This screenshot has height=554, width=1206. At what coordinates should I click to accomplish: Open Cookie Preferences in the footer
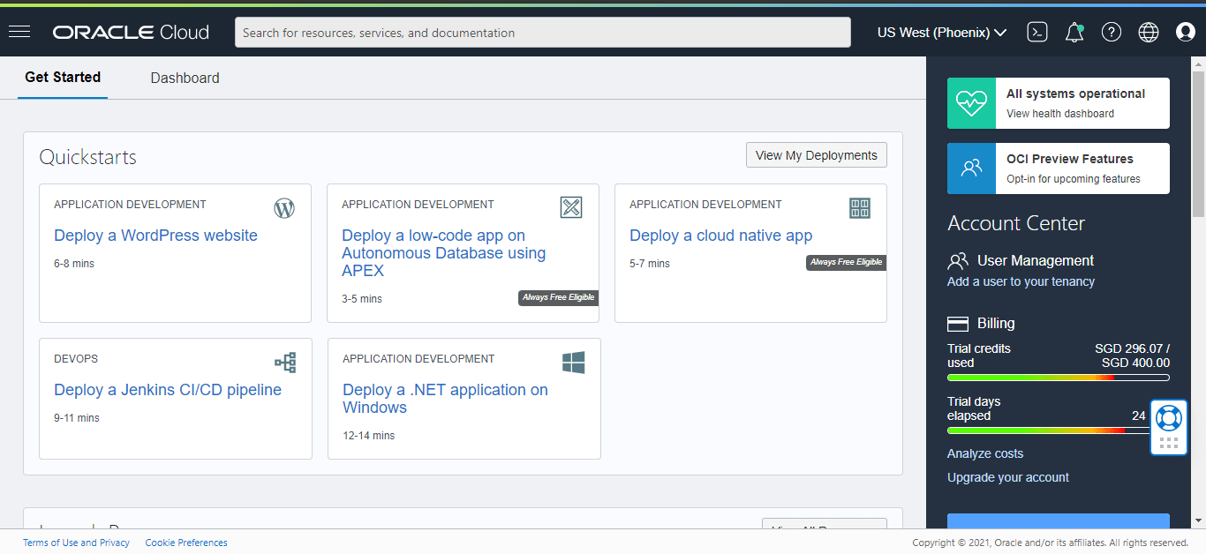(x=186, y=543)
